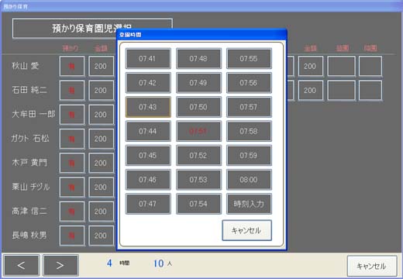This screenshot has height=279, width=403.
Task: Select the 07:45 time slot
Action: 148,156
